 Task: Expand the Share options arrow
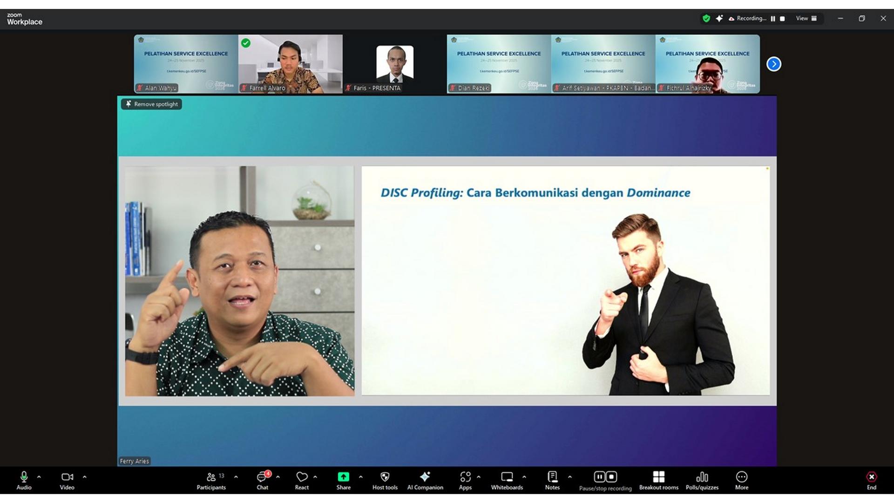click(x=361, y=477)
